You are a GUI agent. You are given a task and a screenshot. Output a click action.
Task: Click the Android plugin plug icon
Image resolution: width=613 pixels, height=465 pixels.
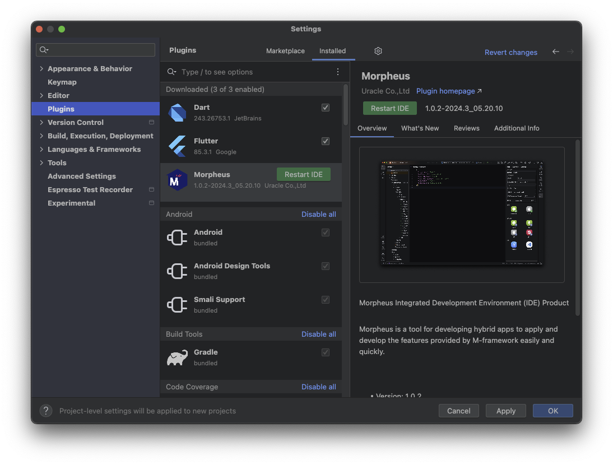click(177, 237)
